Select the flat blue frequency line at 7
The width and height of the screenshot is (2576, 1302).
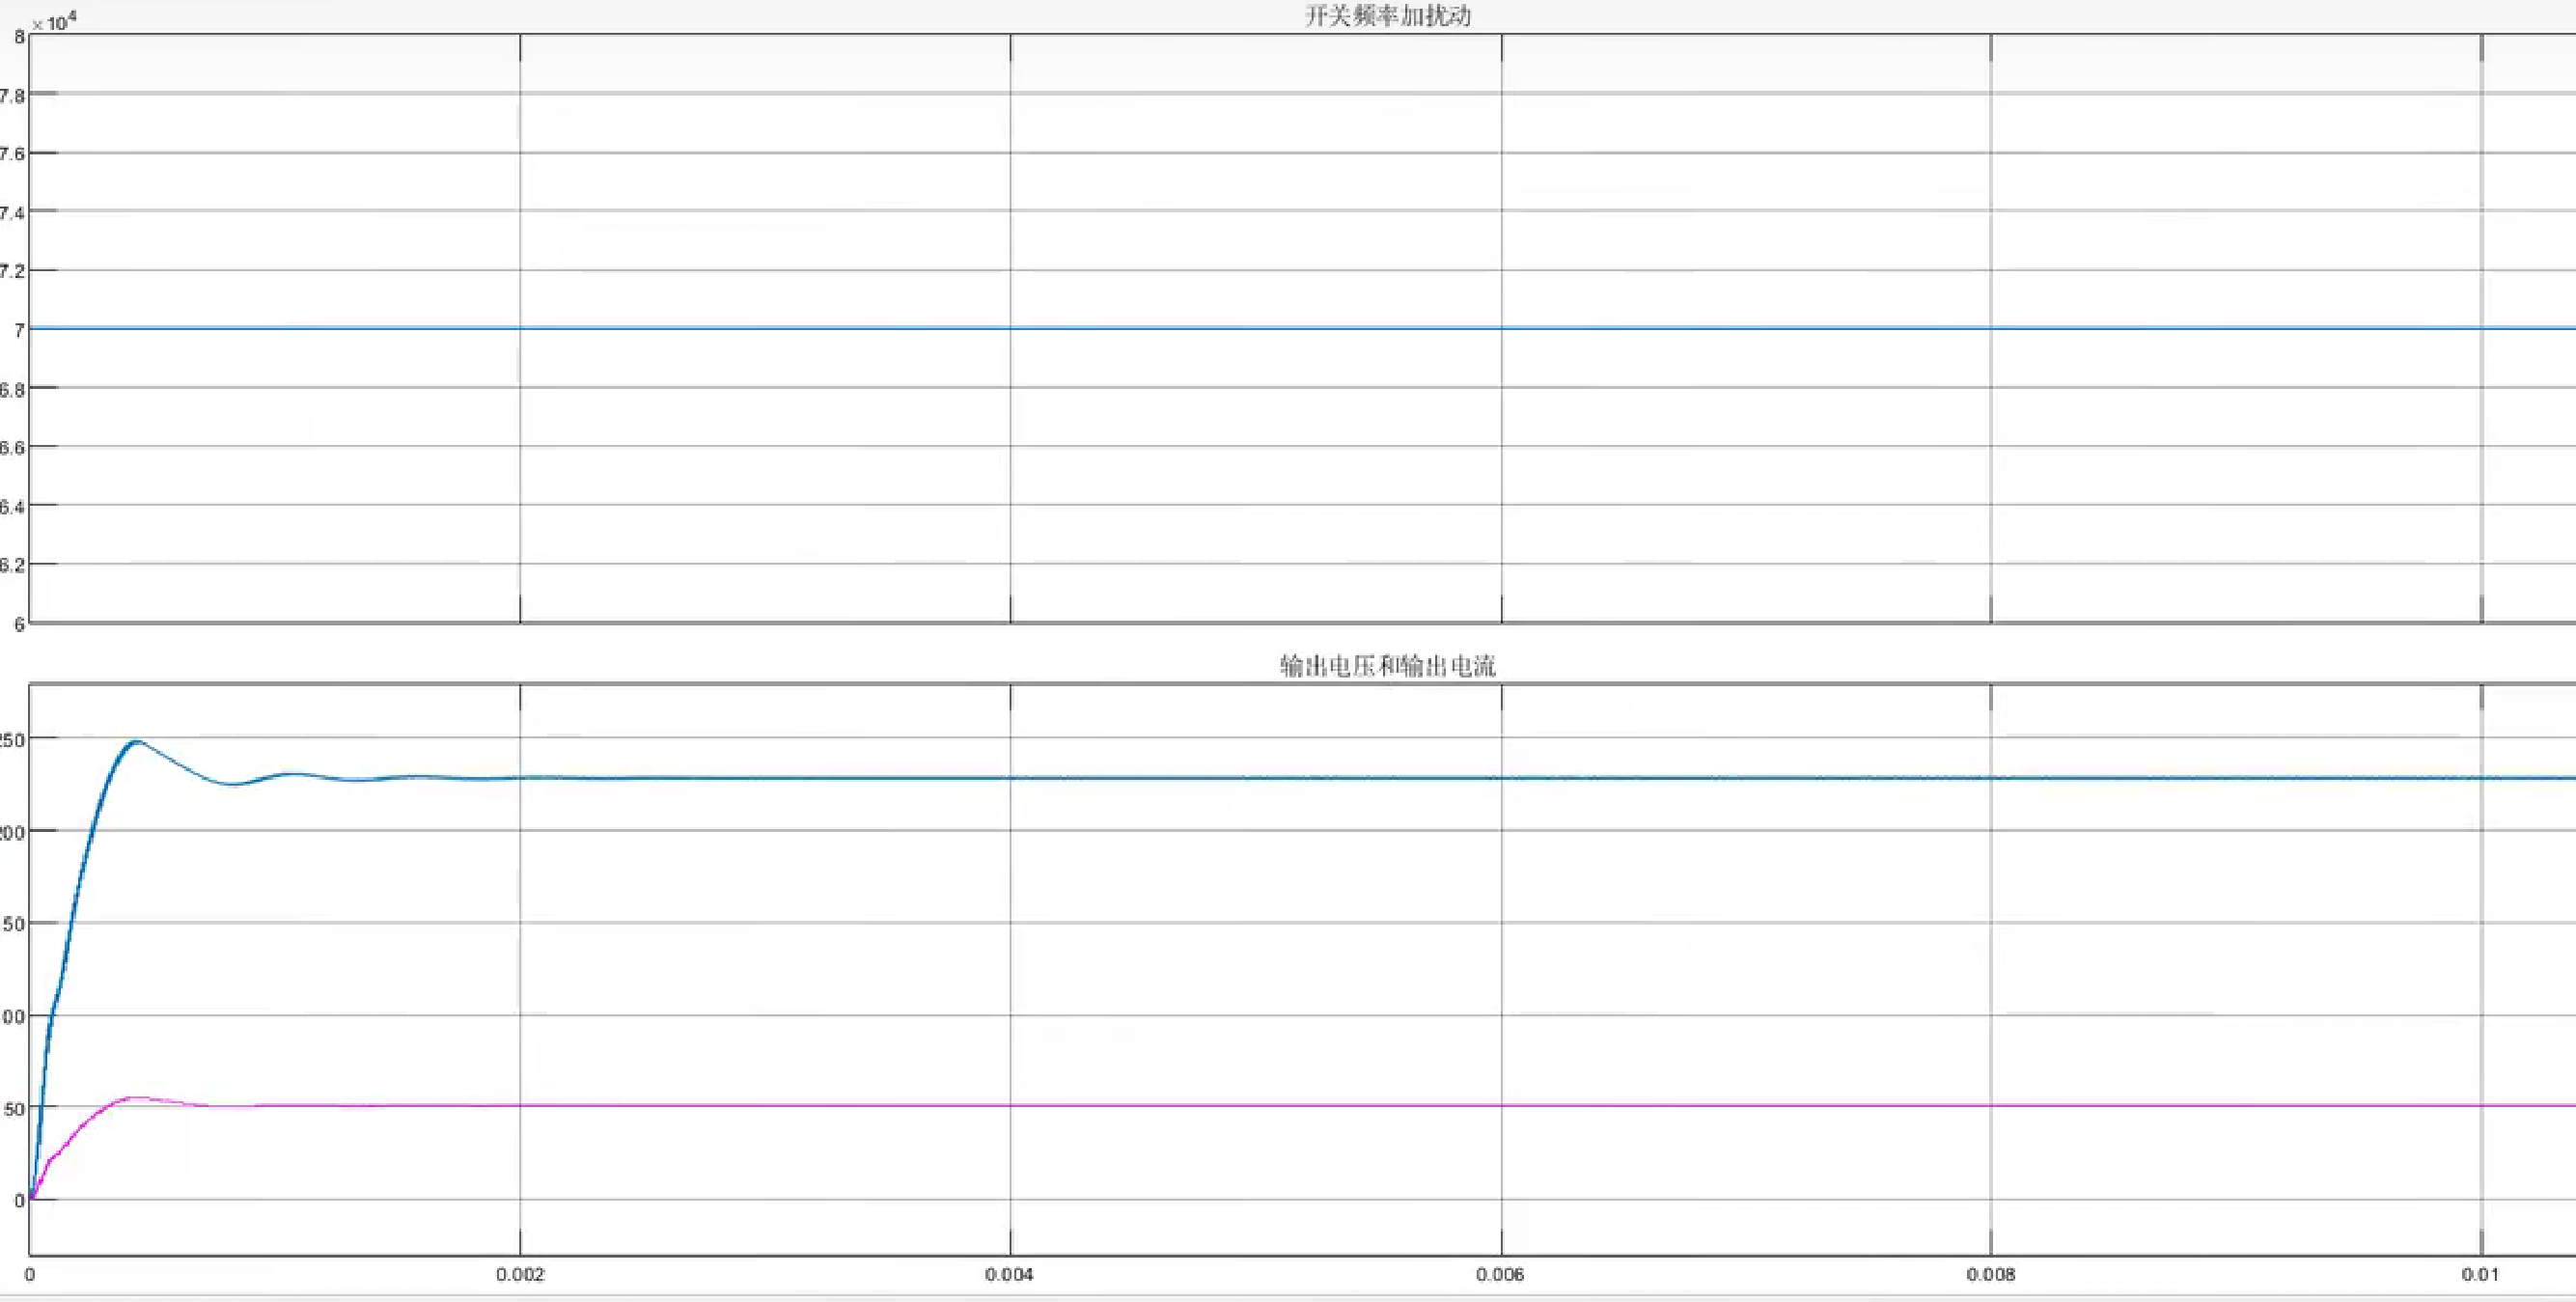[1250, 328]
